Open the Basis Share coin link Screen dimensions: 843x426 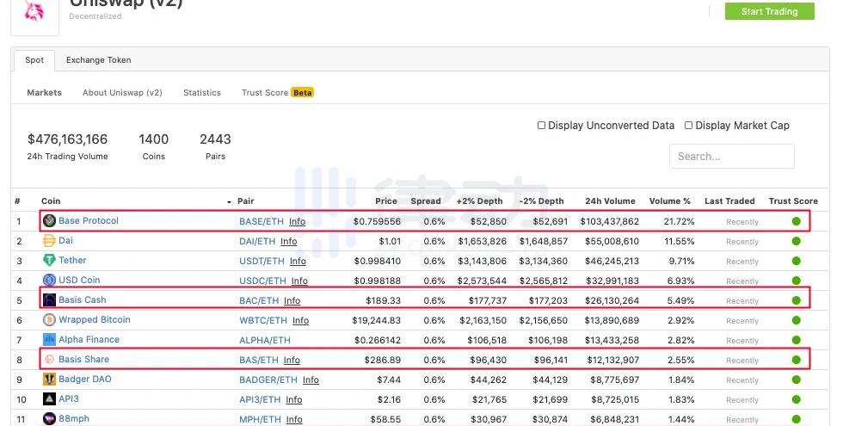coord(83,360)
